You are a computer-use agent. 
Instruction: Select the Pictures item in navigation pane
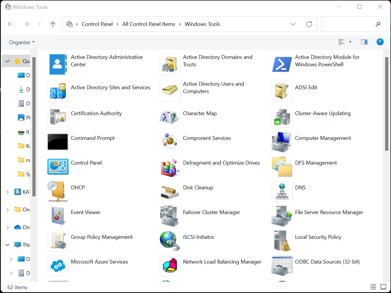tap(24, 117)
